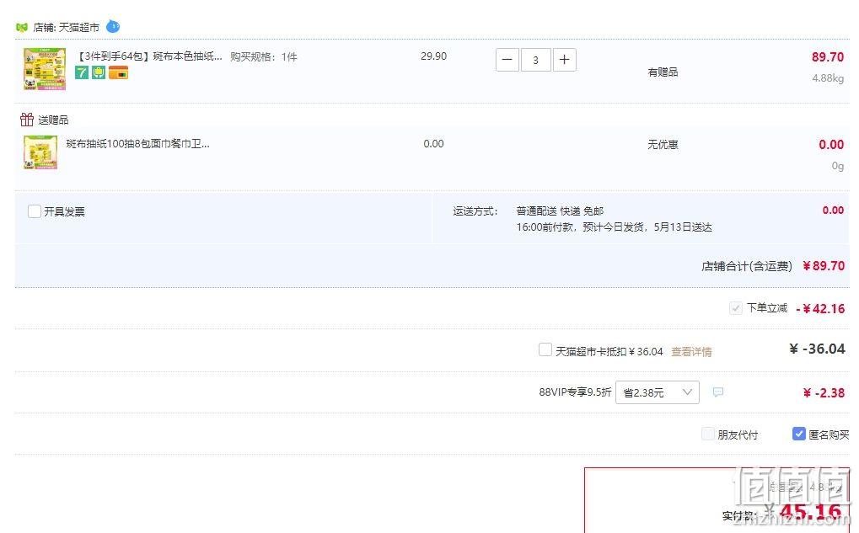
Task: Click the 店铺合计(含运费) label
Action: [747, 266]
